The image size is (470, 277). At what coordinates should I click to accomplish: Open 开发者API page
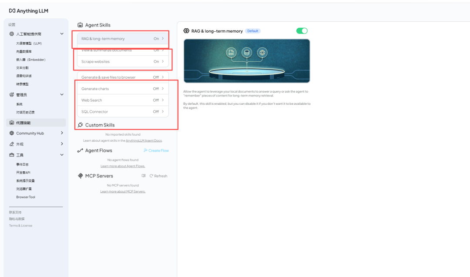coord(23,173)
